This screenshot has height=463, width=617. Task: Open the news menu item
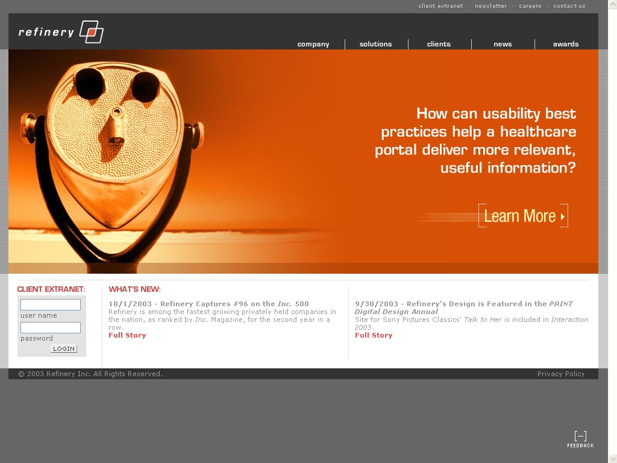(503, 44)
